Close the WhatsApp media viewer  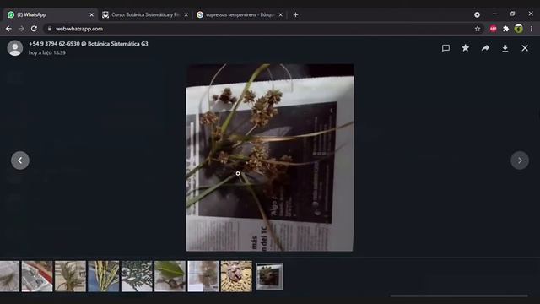tap(525, 48)
